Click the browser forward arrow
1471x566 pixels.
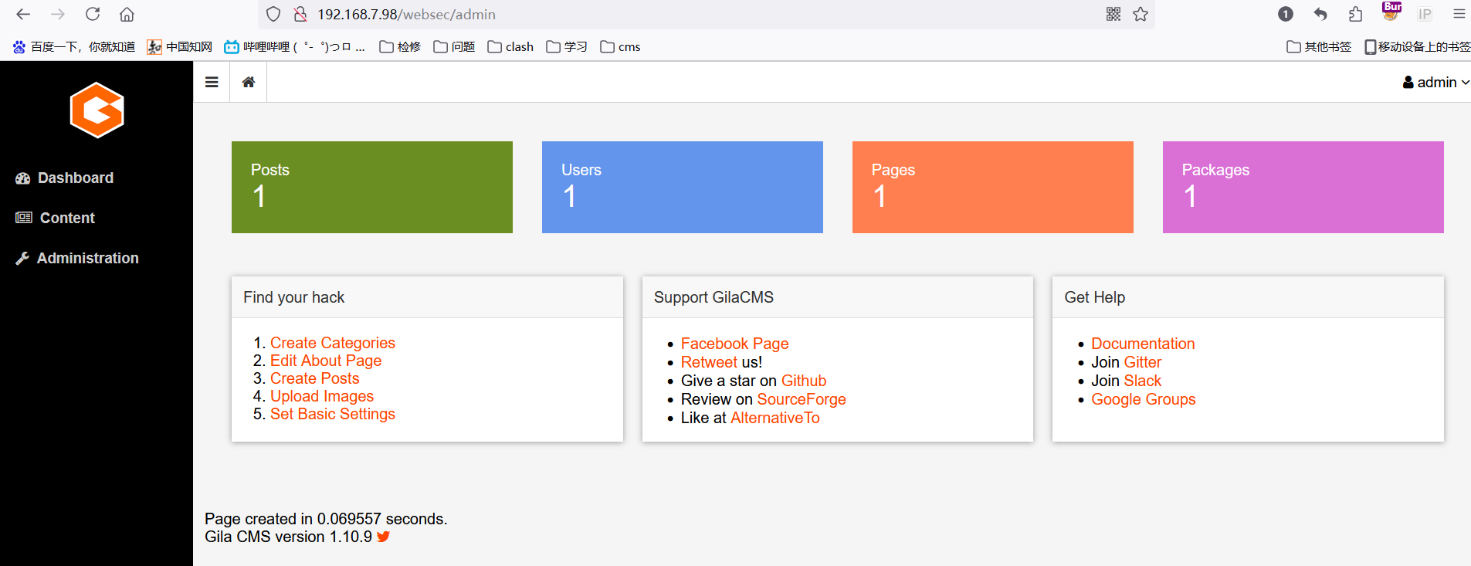pos(58,14)
